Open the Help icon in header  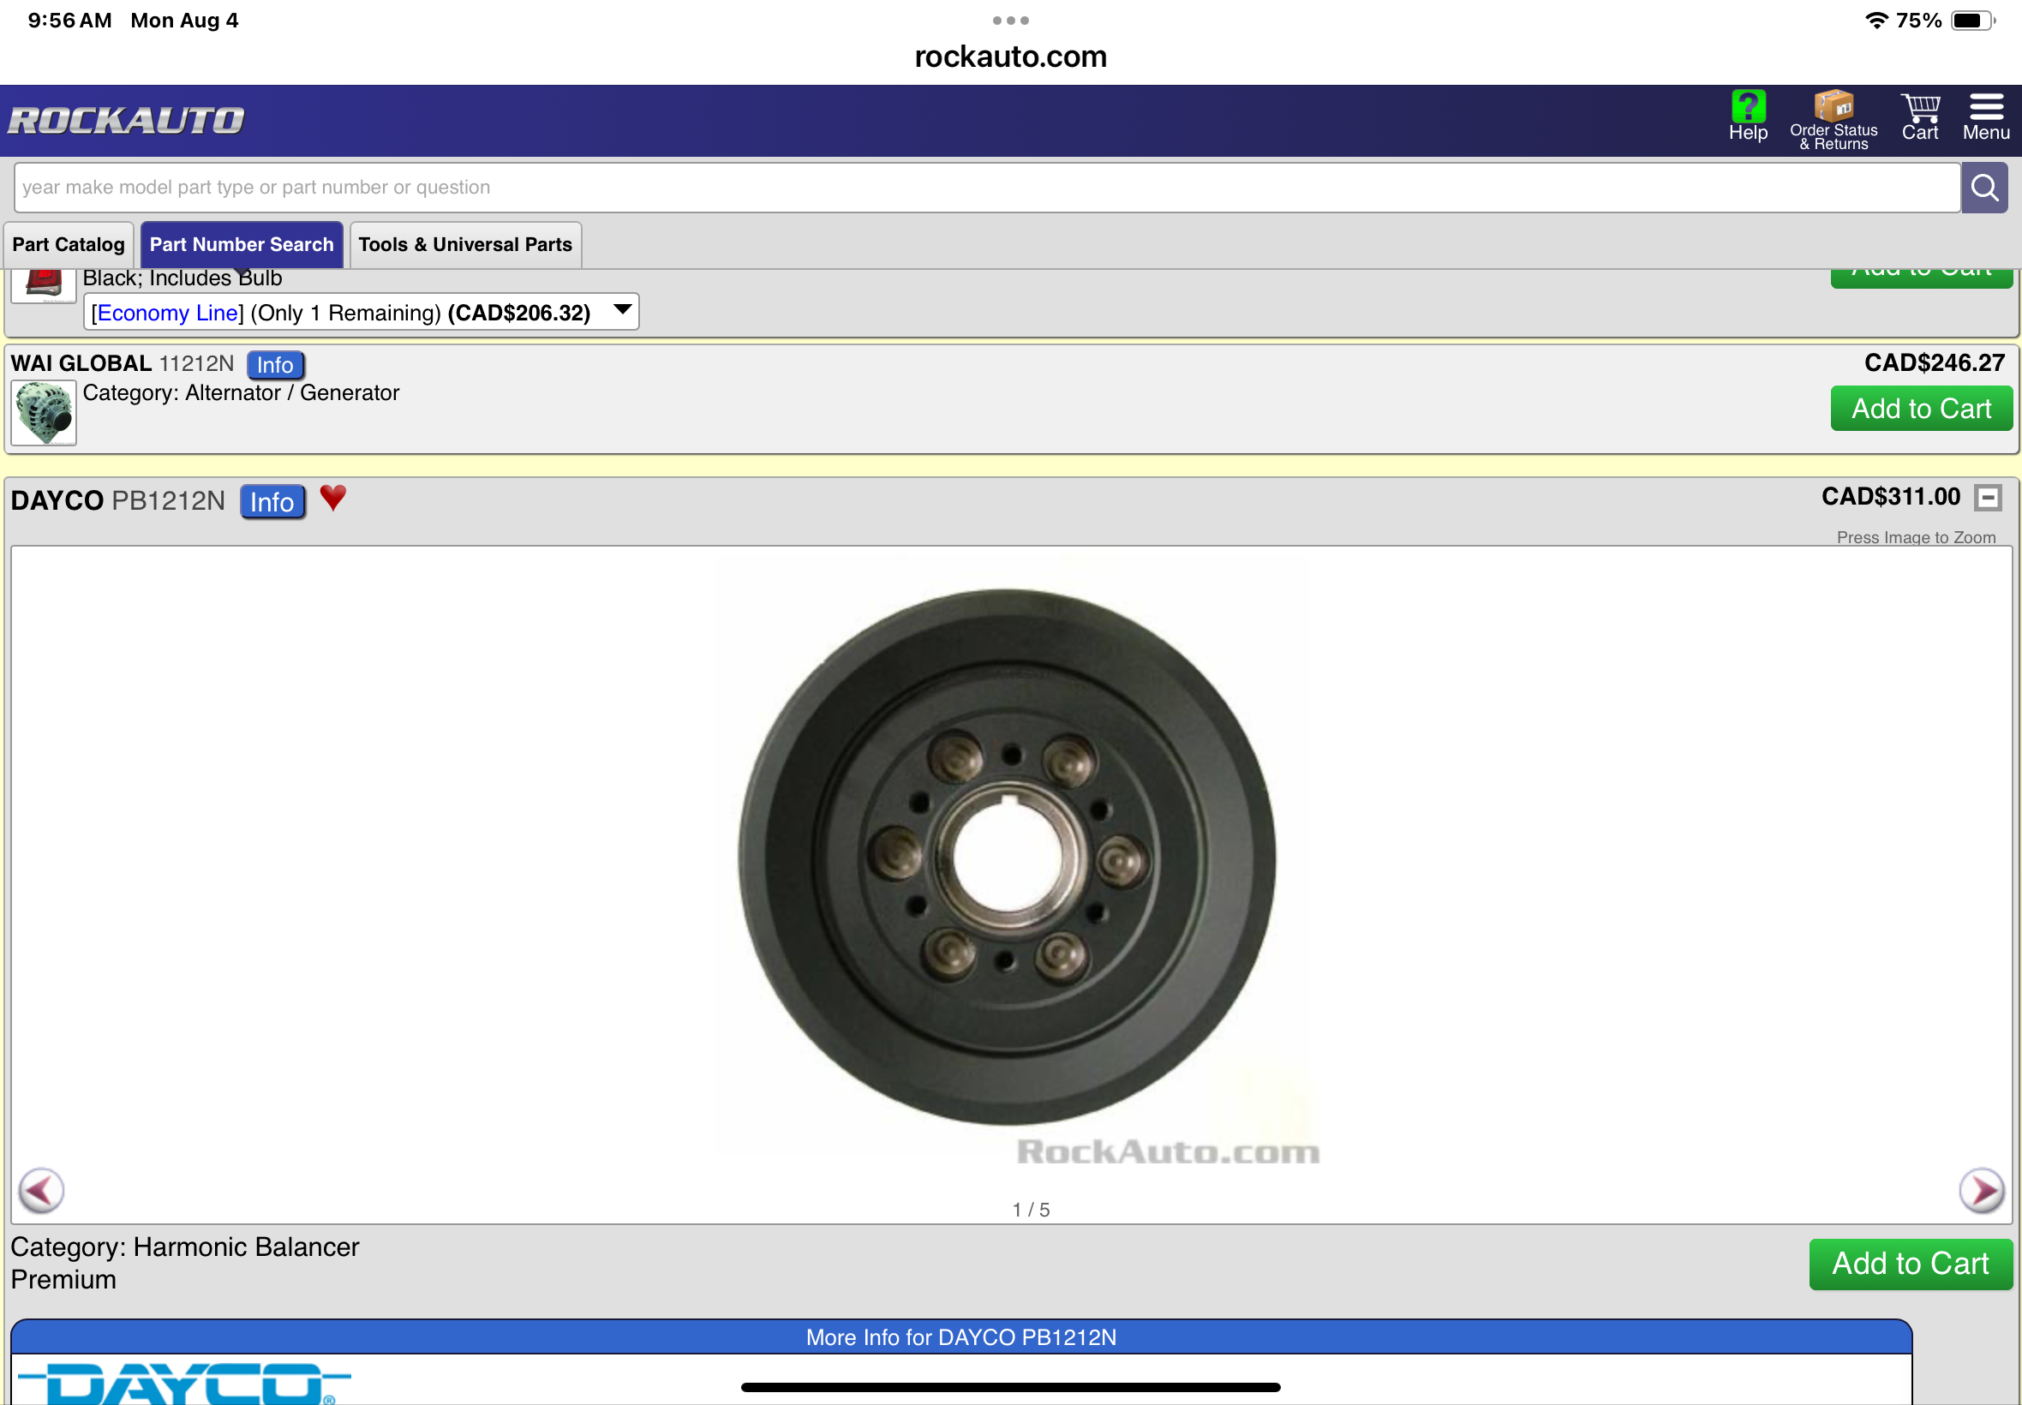click(1747, 117)
